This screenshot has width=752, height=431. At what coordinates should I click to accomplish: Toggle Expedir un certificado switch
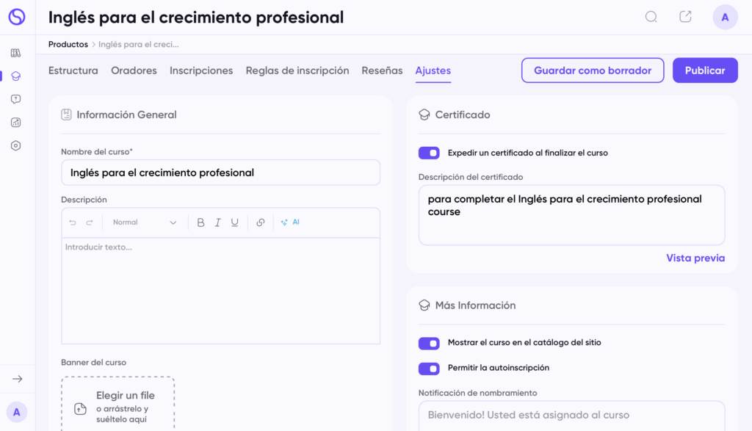(x=429, y=153)
